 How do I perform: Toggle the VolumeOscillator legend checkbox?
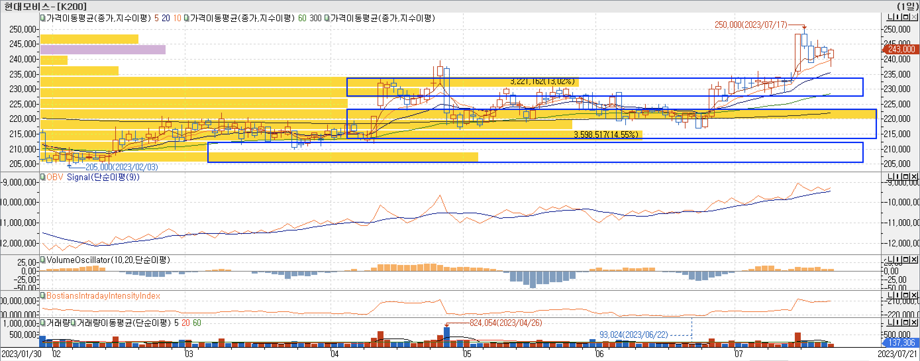pyautogui.click(x=42, y=260)
